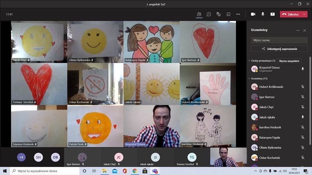Image resolution: width=312 pixels, height=175 pixels.
Task: Click muted mic icon beside Katarzyna Figuła in list
Action: [x=303, y=137]
